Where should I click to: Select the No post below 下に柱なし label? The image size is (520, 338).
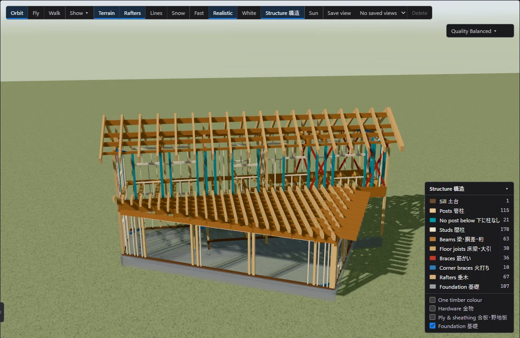tap(469, 221)
